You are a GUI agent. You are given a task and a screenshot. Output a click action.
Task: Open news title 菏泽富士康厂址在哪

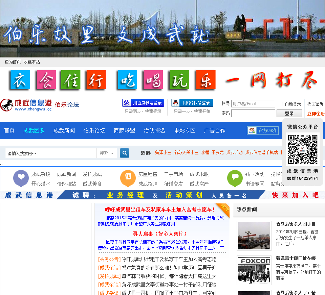click(296, 258)
